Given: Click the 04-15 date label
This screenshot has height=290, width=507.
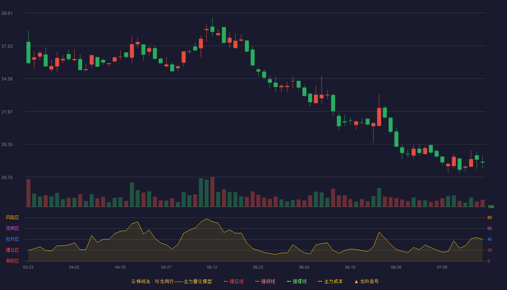Looking at the screenshot, I should click(x=120, y=267).
